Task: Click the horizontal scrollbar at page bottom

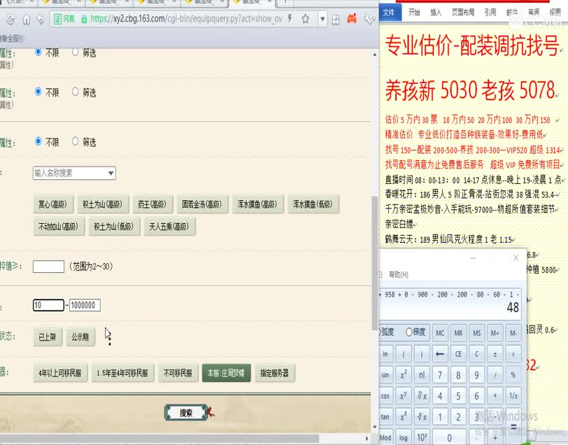Action: pos(159,439)
